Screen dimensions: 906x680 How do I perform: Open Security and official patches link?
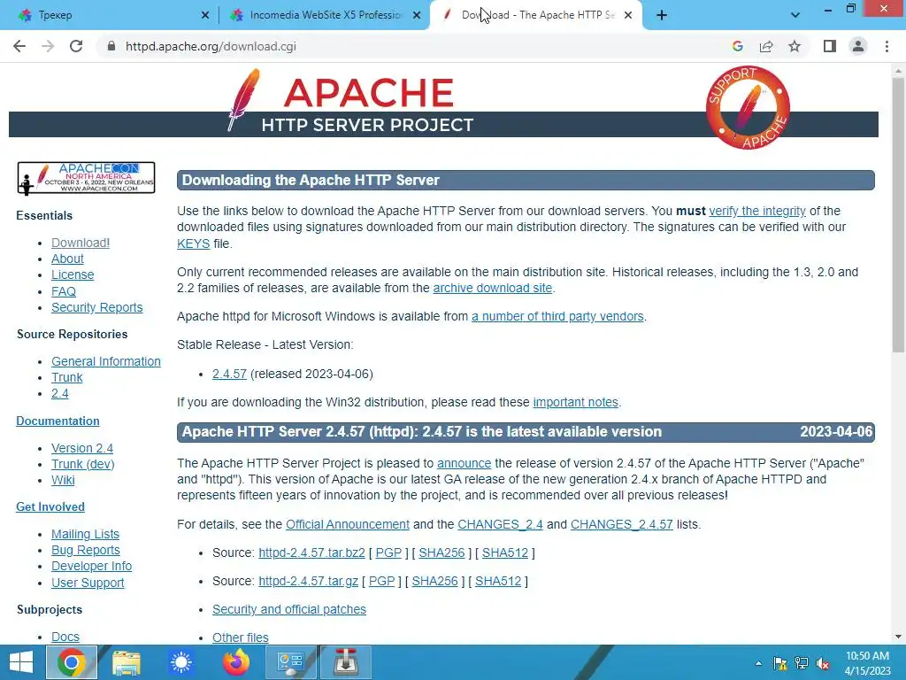[289, 609]
